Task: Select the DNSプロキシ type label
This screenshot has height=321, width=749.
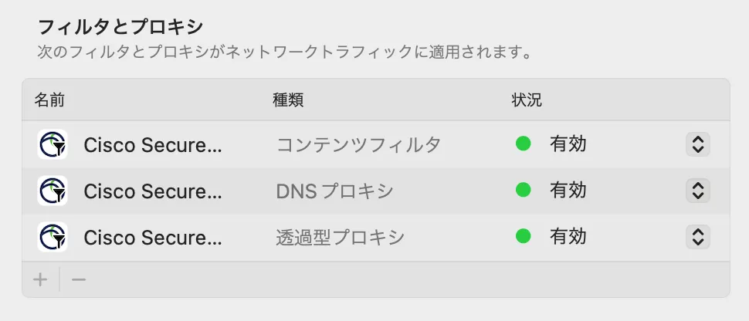Action: [335, 191]
